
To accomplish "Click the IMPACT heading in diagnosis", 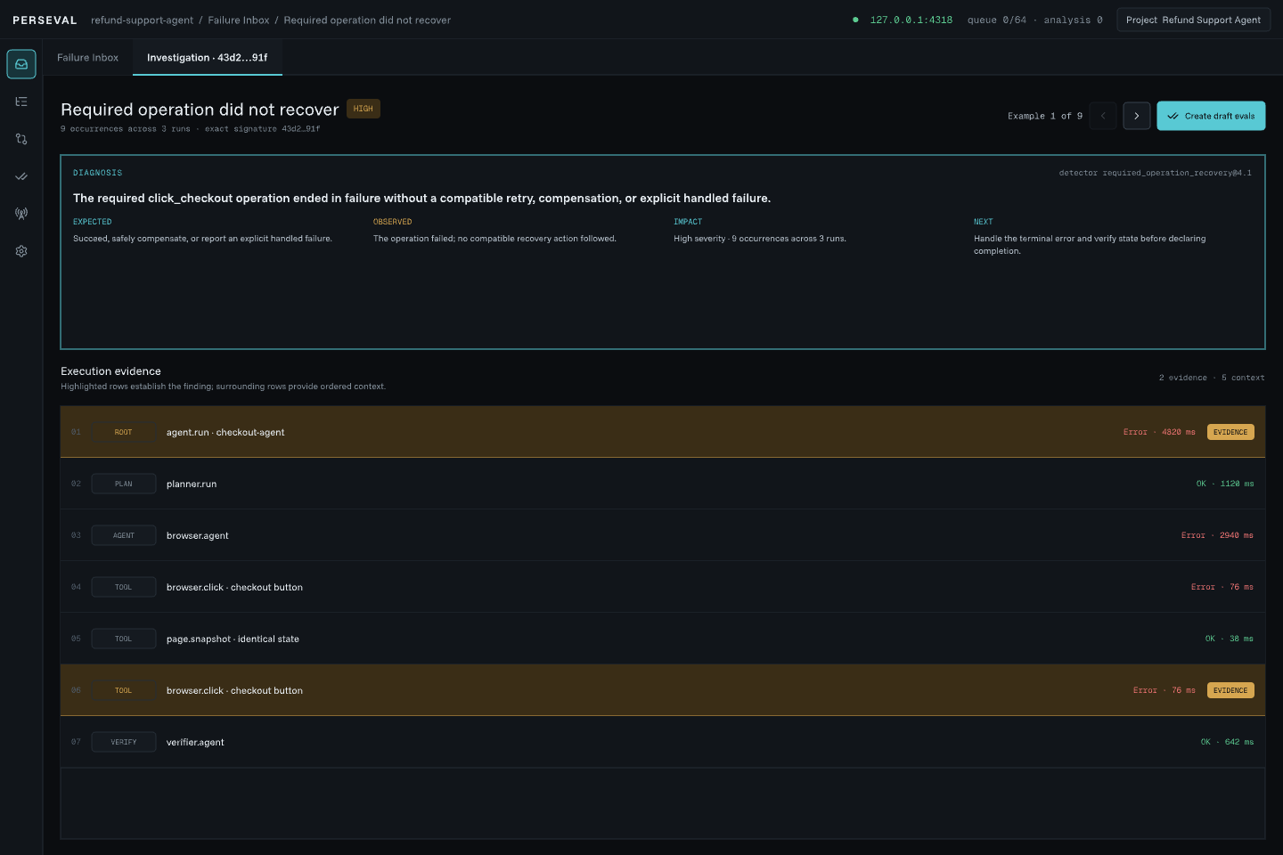I will (688, 222).
